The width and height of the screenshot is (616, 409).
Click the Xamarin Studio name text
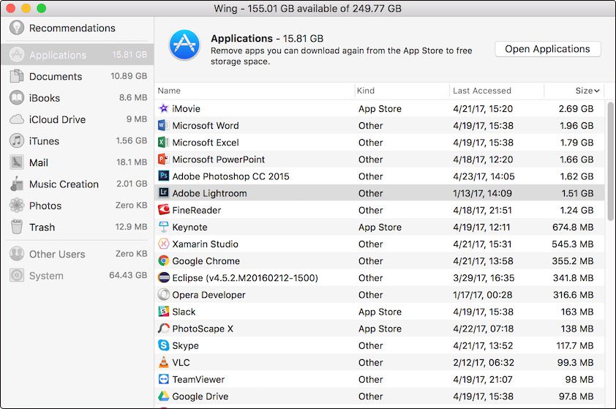pos(205,244)
